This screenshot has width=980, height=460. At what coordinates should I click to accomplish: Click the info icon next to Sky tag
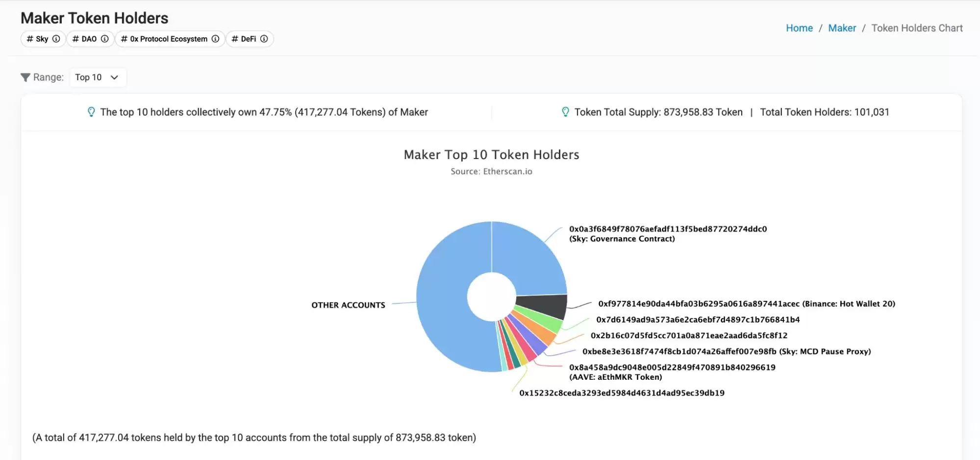(56, 39)
